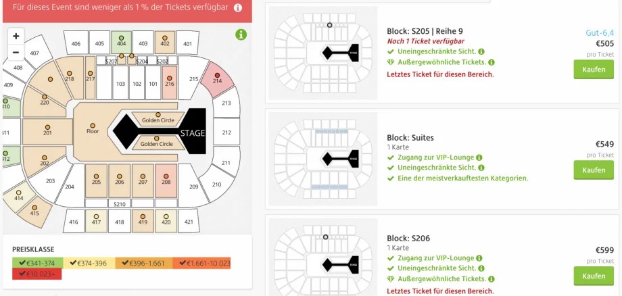
Task: Pick the upper Golden Circle area
Action: [158, 118]
